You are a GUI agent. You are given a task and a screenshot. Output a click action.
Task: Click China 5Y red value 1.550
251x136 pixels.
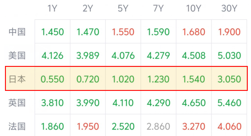click(x=123, y=32)
